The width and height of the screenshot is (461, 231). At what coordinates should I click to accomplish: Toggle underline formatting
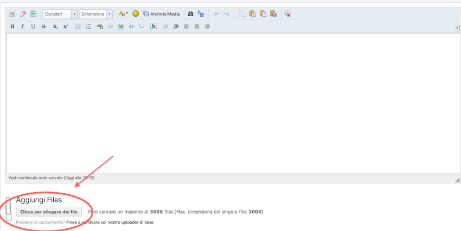coord(33,27)
